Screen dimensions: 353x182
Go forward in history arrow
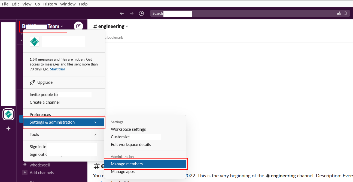pyautogui.click(x=132, y=13)
